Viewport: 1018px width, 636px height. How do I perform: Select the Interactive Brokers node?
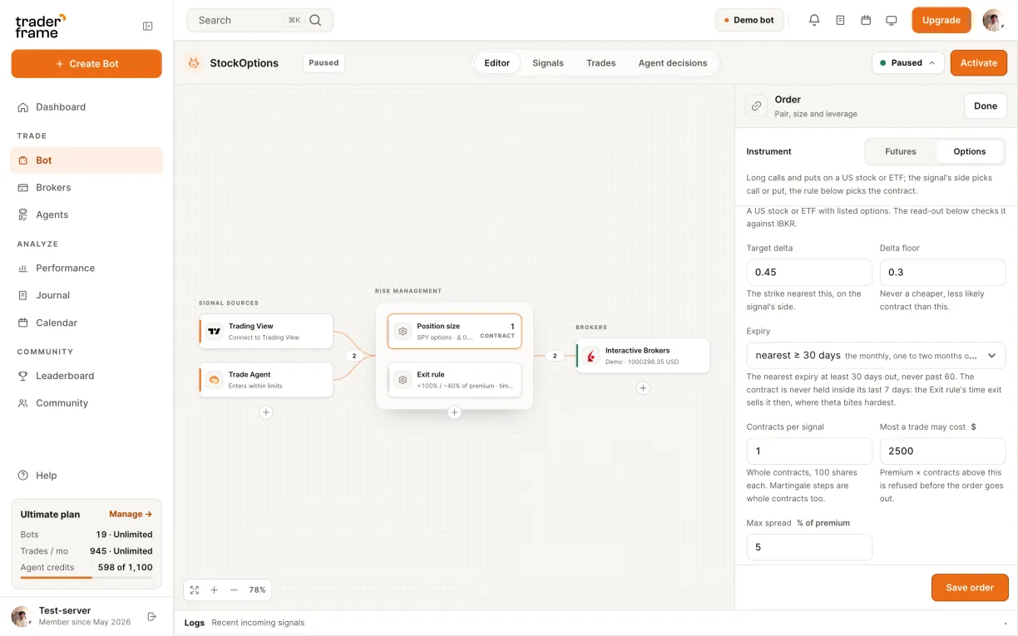(643, 355)
